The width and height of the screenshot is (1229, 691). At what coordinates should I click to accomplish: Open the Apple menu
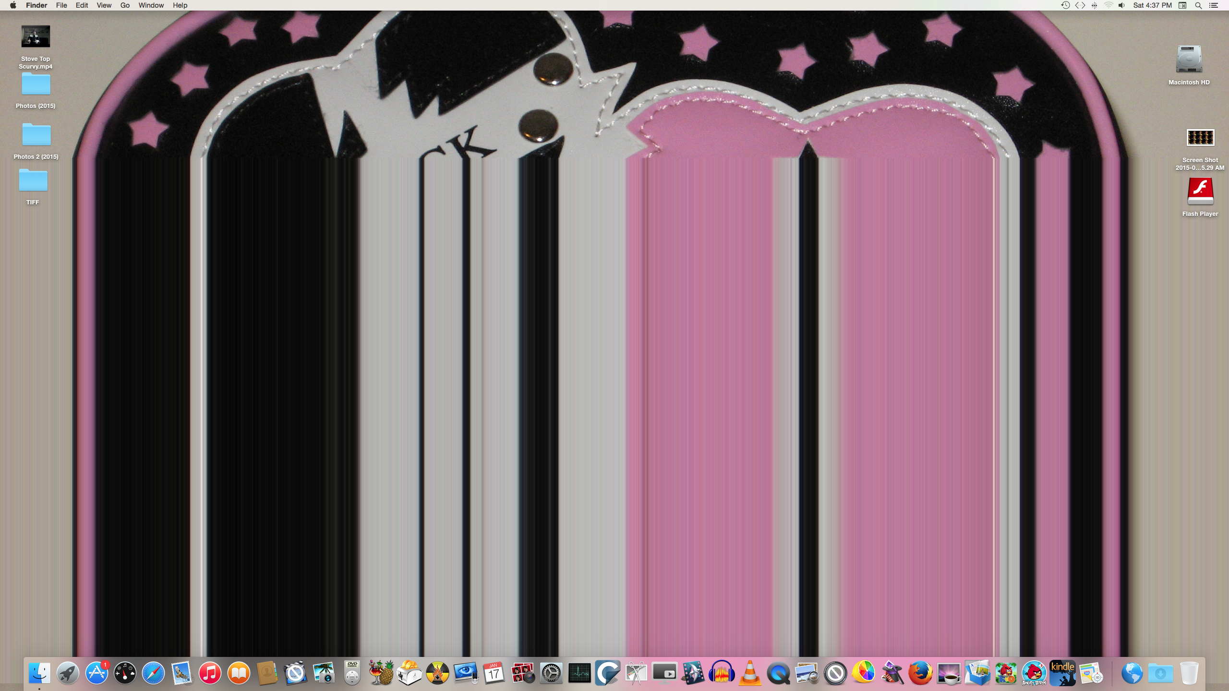pos(13,5)
